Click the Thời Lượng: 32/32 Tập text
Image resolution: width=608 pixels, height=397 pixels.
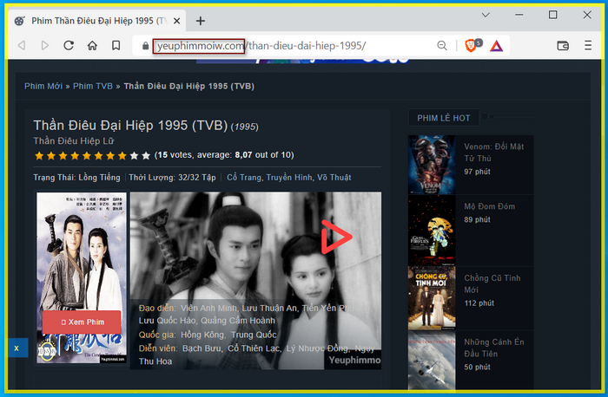pyautogui.click(x=172, y=177)
